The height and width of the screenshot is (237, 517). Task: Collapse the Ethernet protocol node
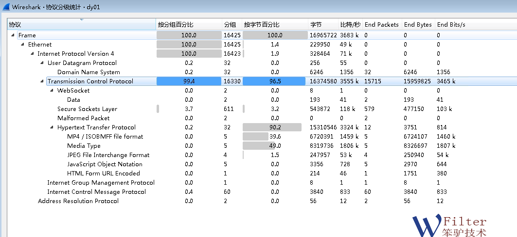coord(23,45)
